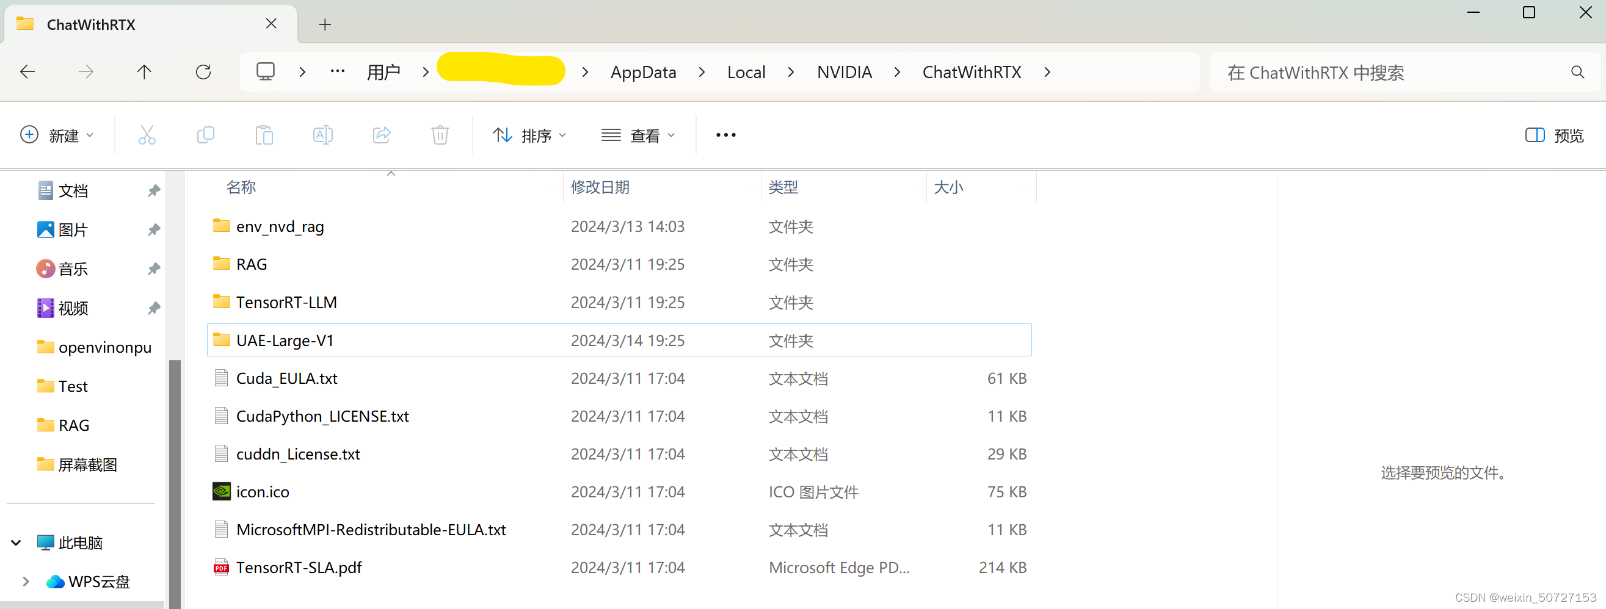Refresh the ChatWithRTX folder view
This screenshot has height=609, width=1606.
point(203,72)
